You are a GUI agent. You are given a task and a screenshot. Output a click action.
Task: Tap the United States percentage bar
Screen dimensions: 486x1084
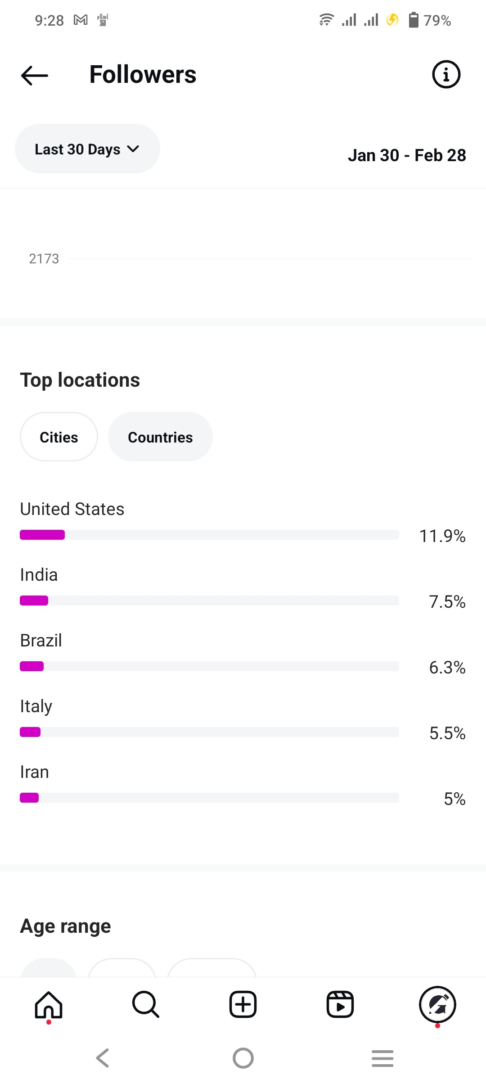tap(209, 535)
